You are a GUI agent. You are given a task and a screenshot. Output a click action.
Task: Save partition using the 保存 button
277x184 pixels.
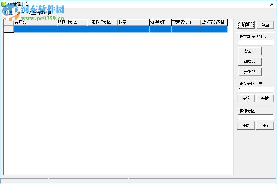[x=265, y=125]
